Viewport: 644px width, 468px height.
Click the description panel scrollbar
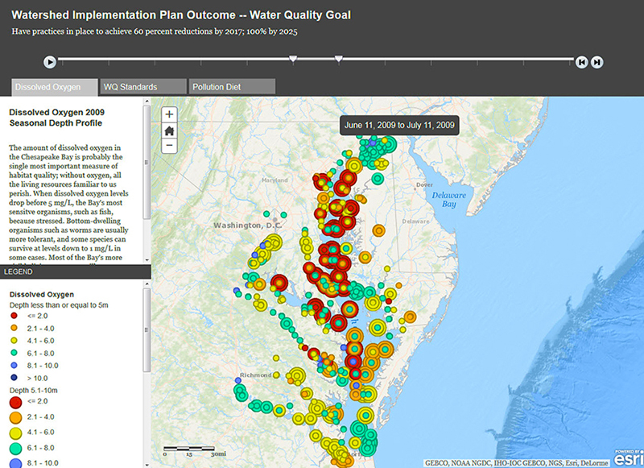point(147,162)
